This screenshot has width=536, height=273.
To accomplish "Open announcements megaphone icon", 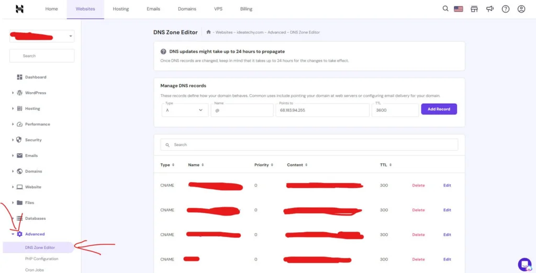I will tap(490, 9).
